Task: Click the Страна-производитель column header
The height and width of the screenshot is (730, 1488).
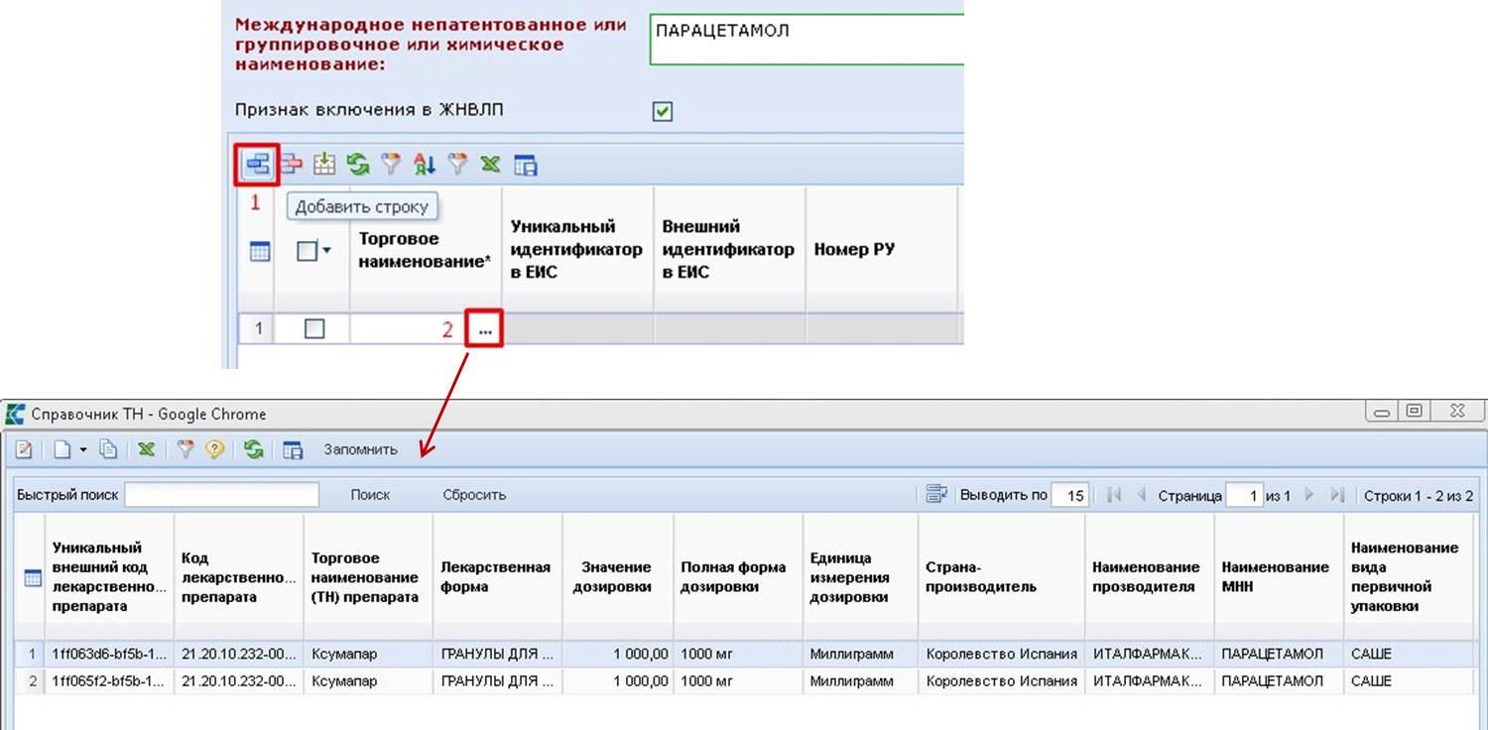Action: tap(1001, 577)
